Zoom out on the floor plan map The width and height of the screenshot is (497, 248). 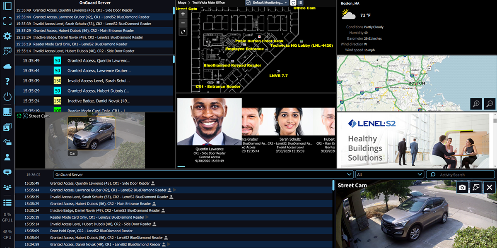[x=183, y=22]
